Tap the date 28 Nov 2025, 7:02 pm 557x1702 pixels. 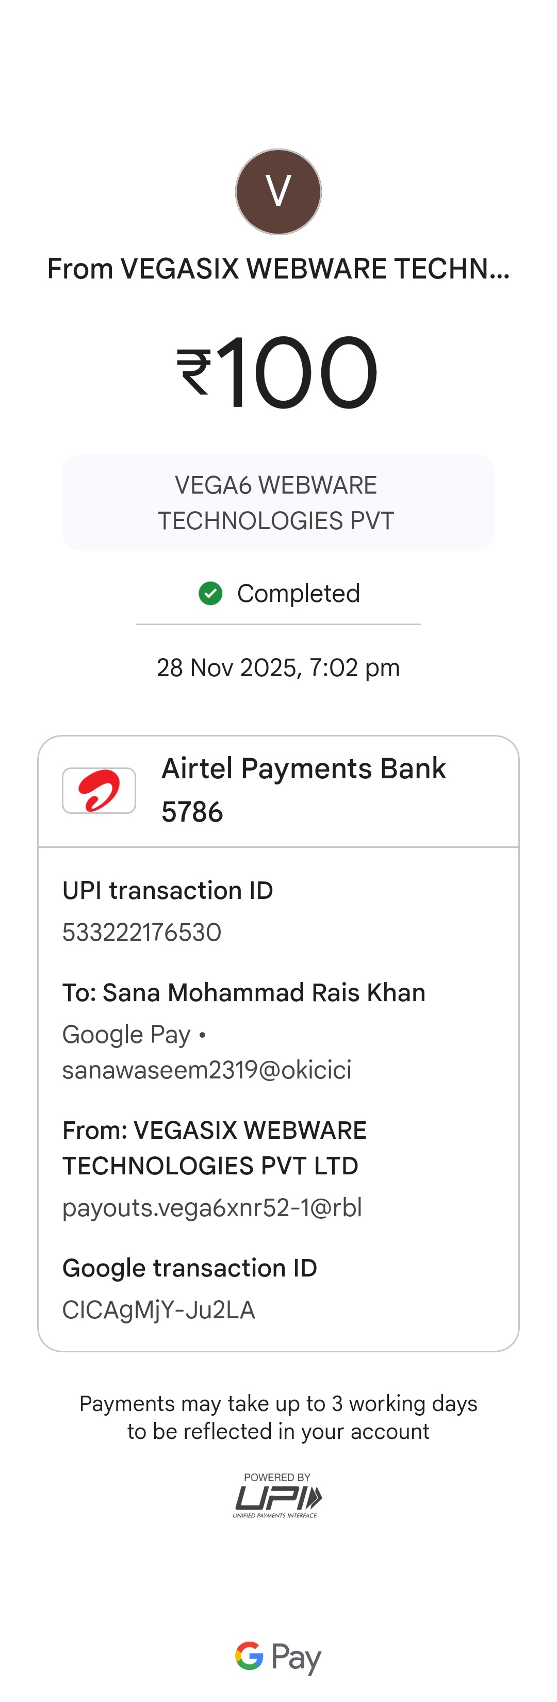278,667
